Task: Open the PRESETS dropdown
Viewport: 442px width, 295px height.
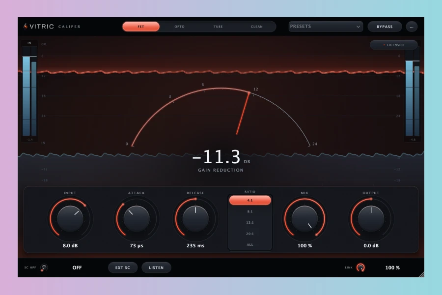Action: [326, 27]
